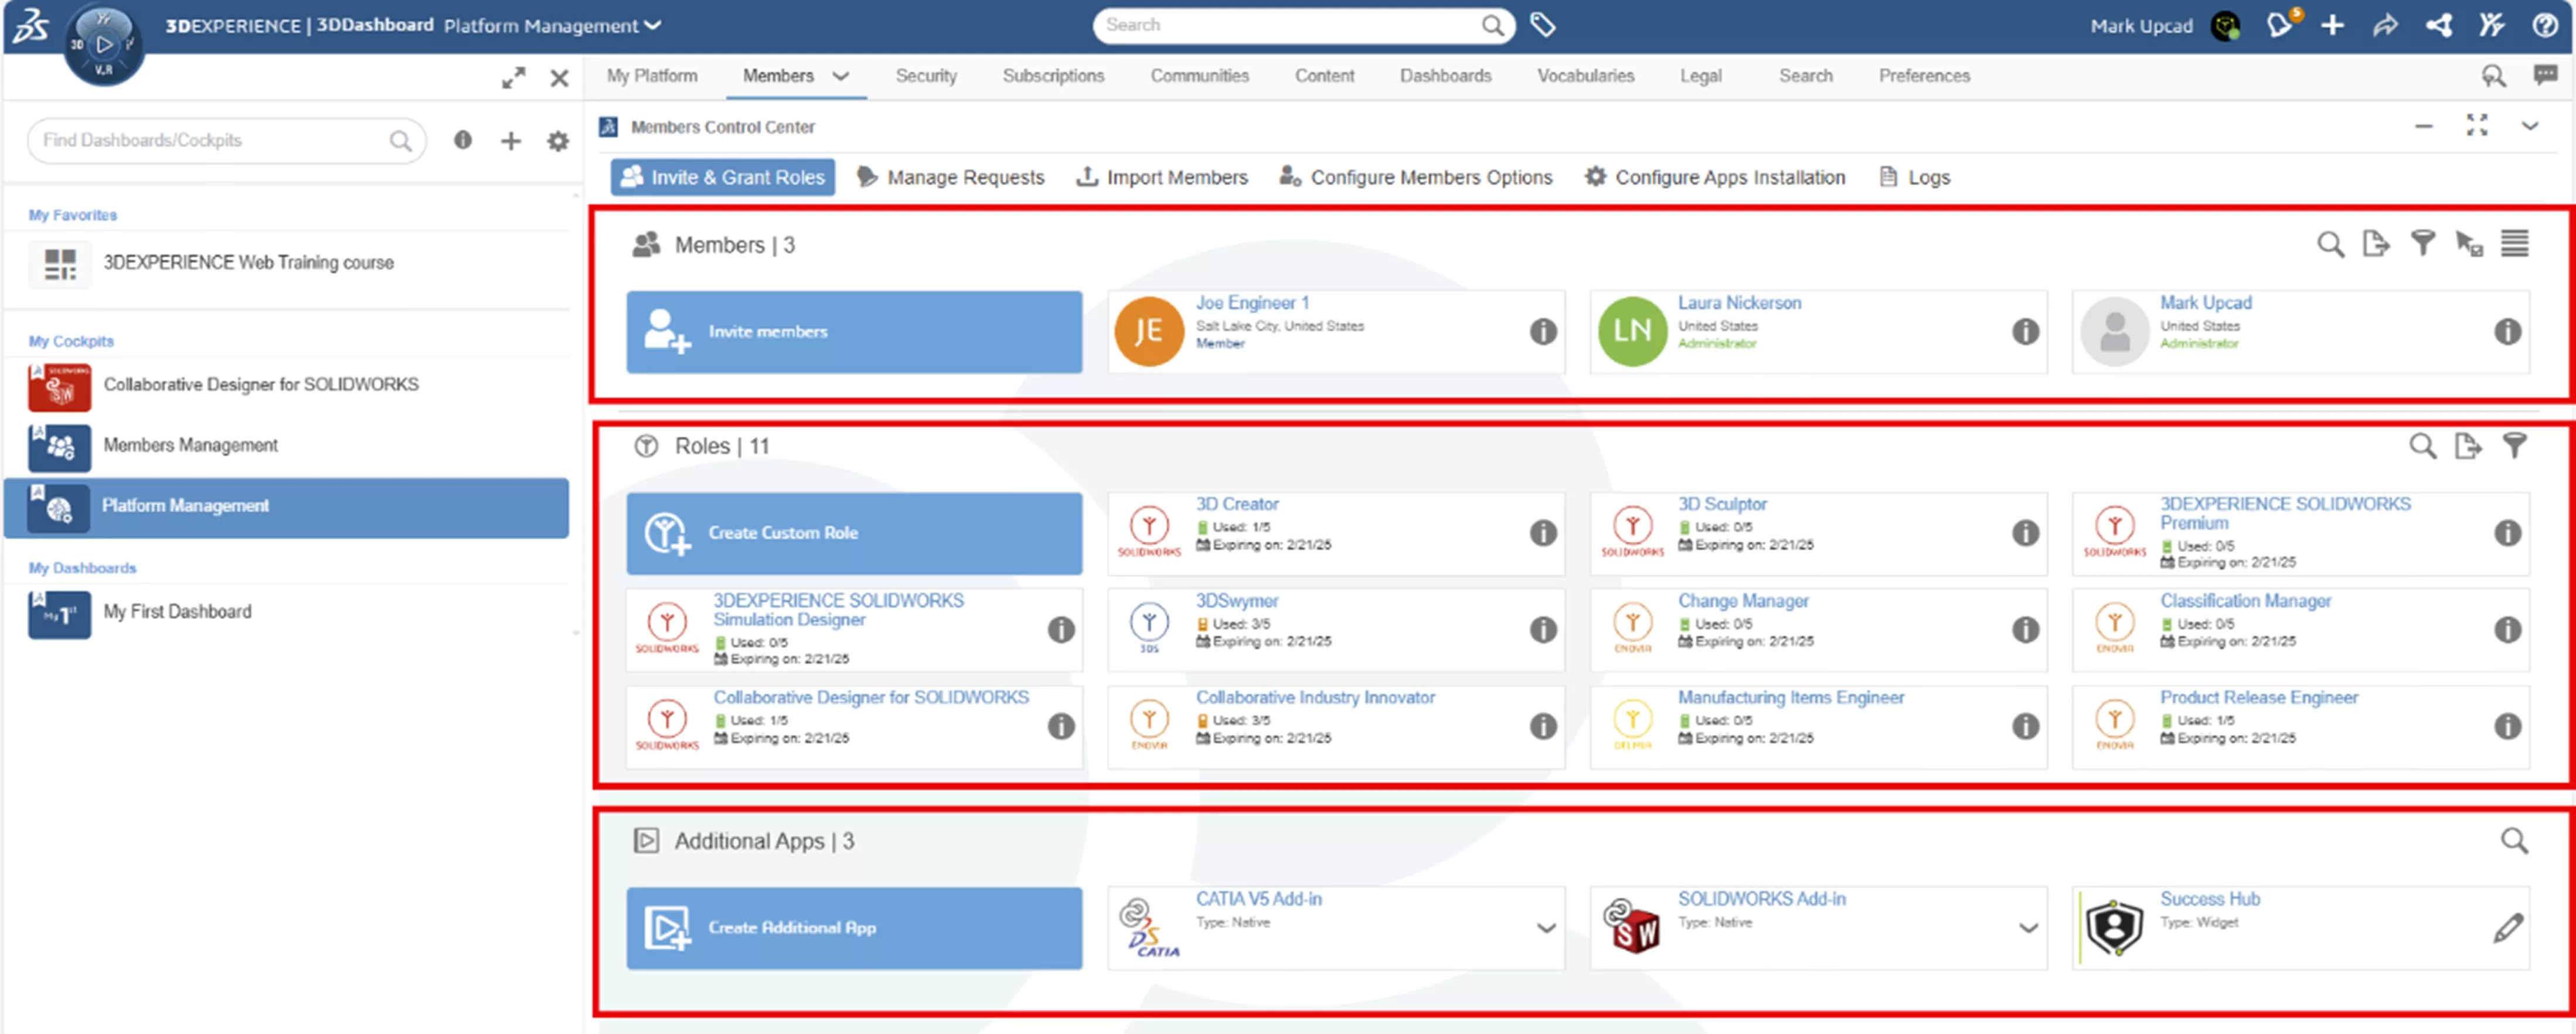This screenshot has width=2576, height=1034.
Task: Switch to Communities tab
Action: coord(1199,76)
